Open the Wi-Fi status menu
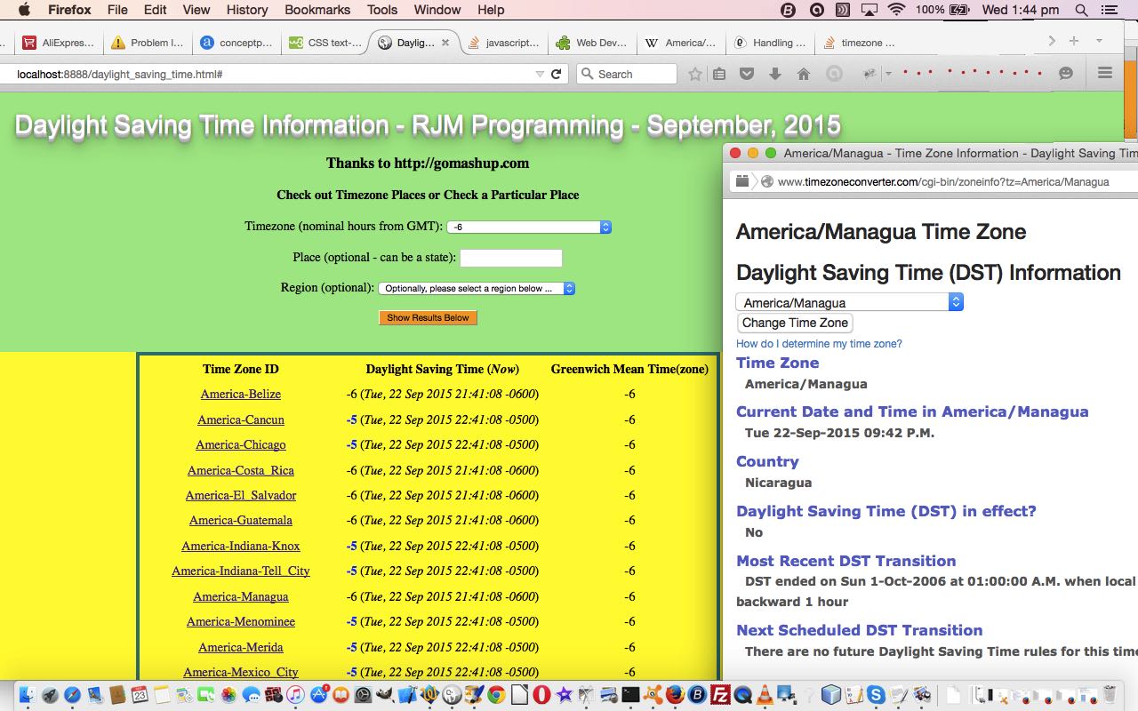Screen dimensions: 1138x711 (894, 10)
